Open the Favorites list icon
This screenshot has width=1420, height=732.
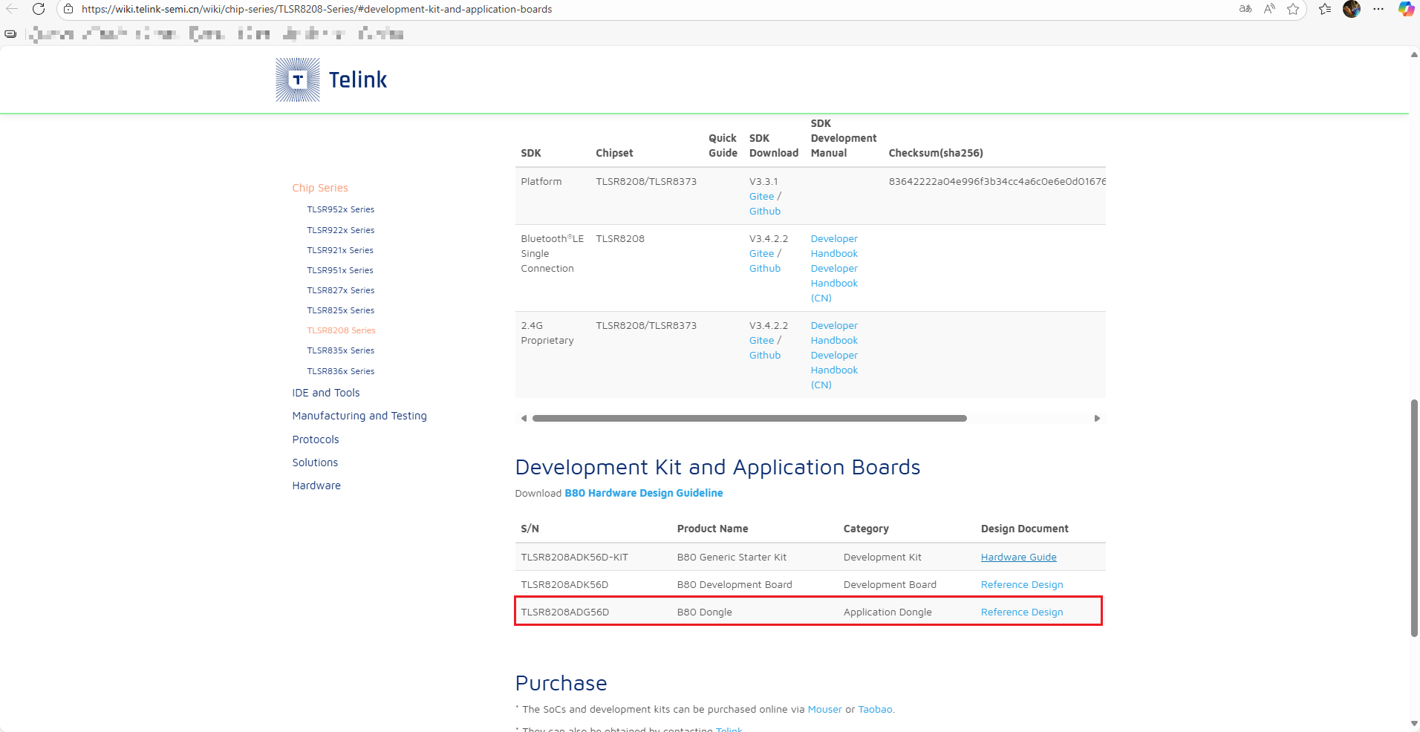tap(1325, 9)
